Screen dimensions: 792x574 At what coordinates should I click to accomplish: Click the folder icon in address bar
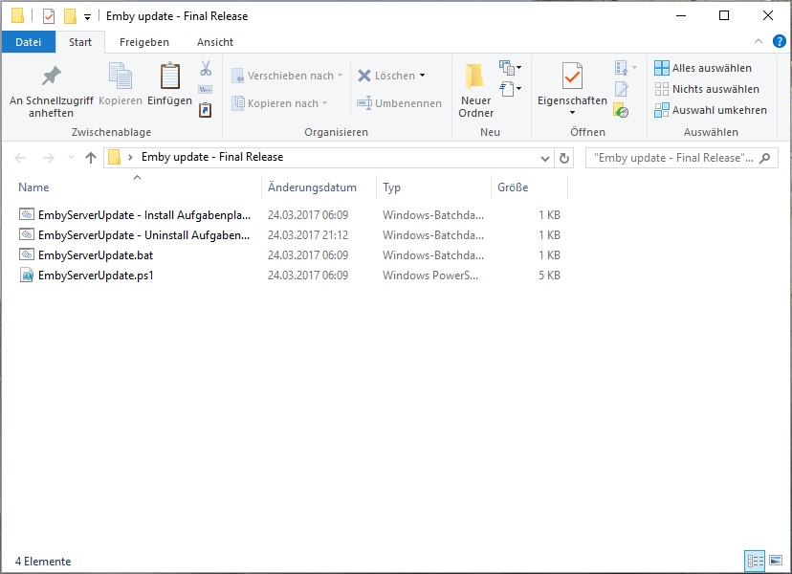[115, 157]
